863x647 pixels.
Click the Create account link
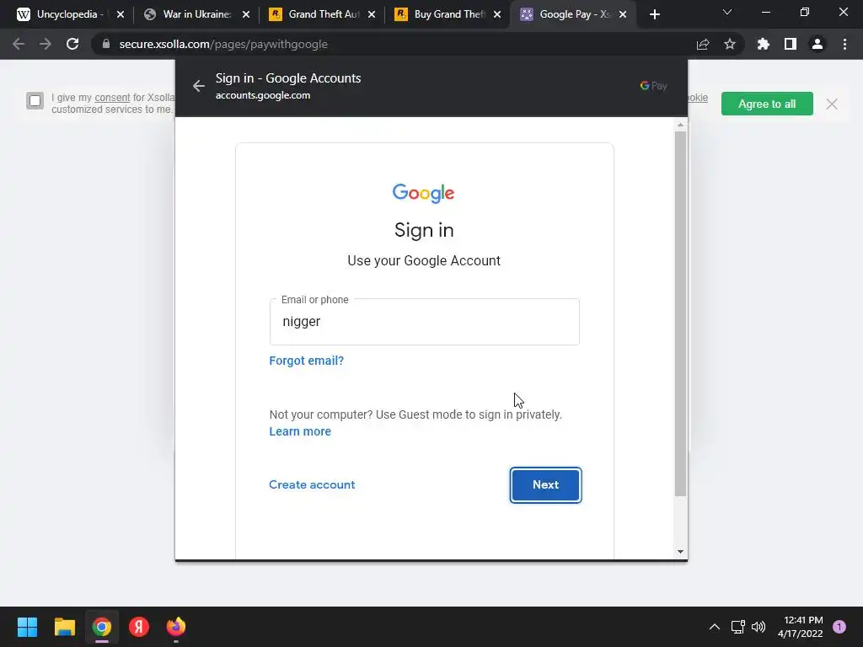(x=312, y=484)
